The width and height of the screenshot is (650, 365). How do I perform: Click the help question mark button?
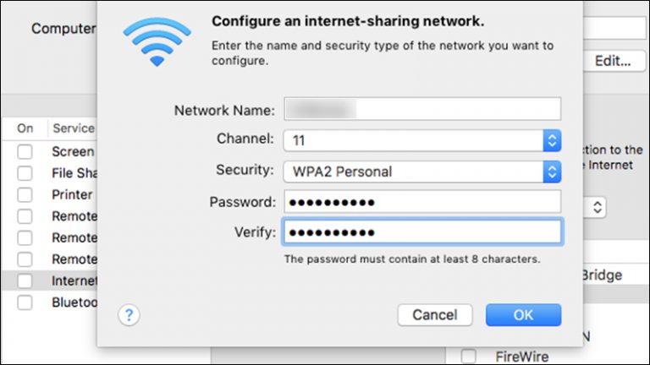[x=129, y=315]
